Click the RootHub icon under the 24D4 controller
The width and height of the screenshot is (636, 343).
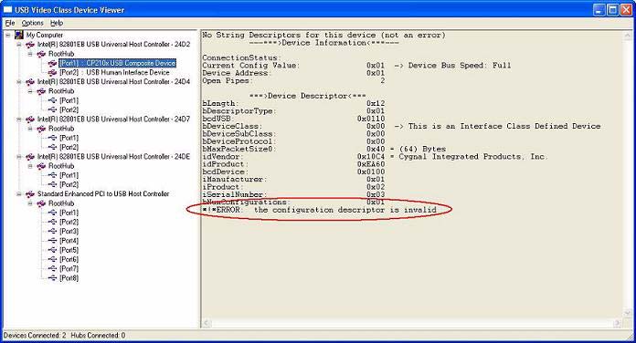point(41,91)
